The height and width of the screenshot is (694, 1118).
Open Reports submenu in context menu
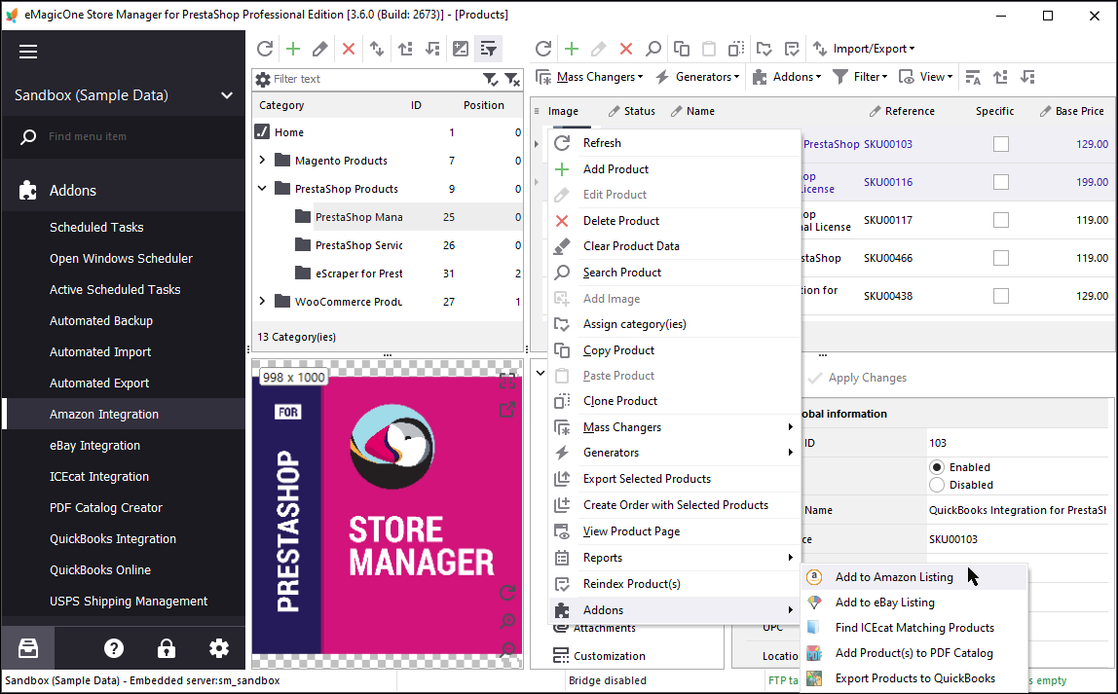pos(675,558)
